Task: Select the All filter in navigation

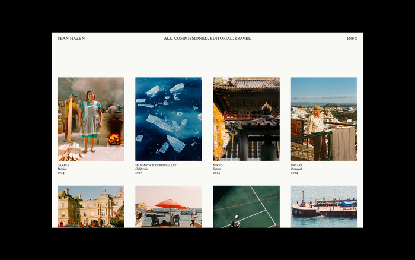Action: click(x=168, y=38)
